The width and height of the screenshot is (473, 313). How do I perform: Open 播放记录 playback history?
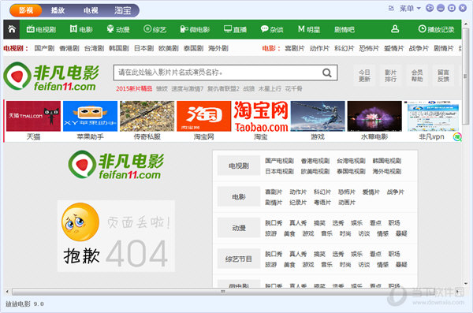pos(436,29)
